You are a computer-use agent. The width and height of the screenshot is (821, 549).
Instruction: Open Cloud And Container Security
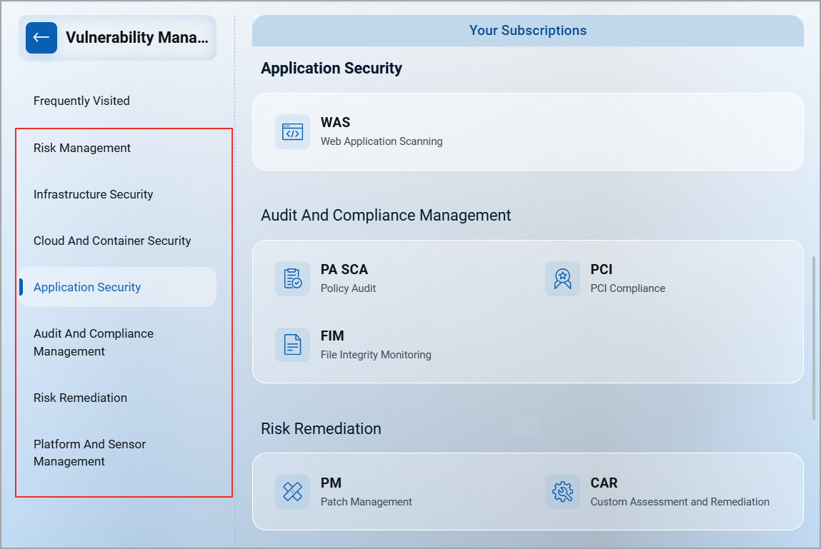112,241
